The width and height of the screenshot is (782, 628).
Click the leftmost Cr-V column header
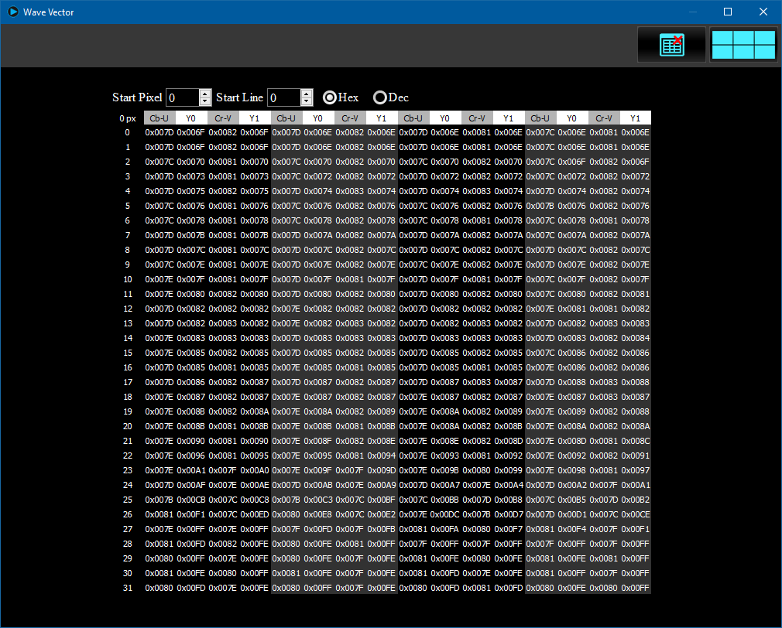tap(223, 118)
